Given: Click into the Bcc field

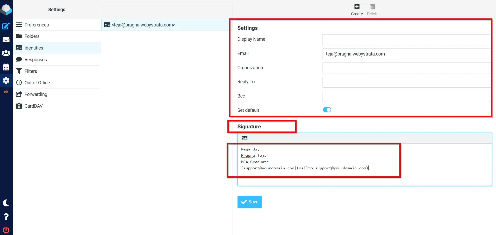Looking at the screenshot, I should (406, 96).
